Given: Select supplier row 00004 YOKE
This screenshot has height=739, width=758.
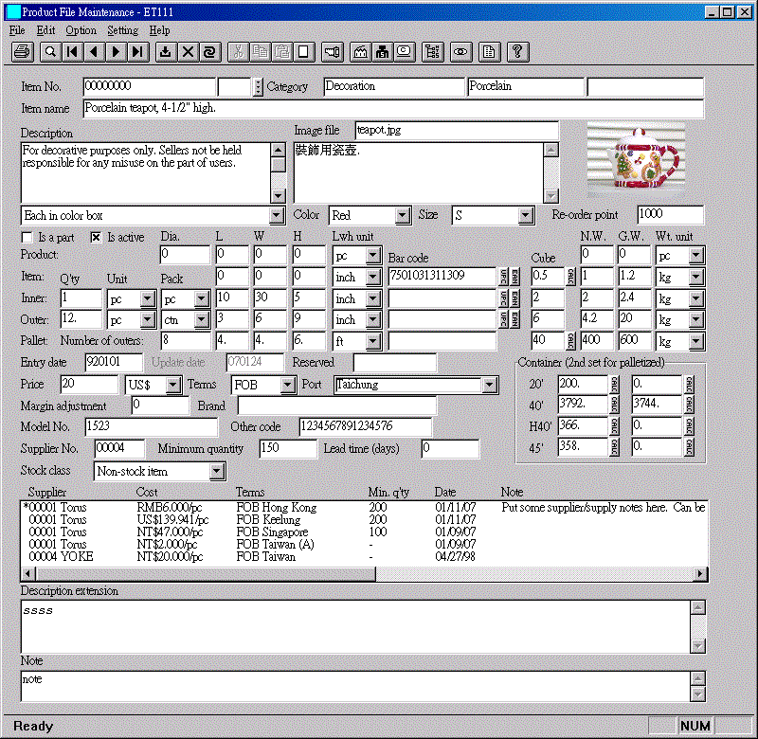Looking at the screenshot, I should pyautogui.click(x=365, y=557).
